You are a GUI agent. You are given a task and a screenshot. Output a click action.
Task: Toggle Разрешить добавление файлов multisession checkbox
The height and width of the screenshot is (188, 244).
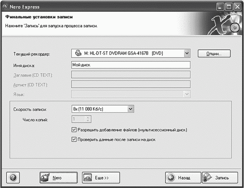point(74,130)
